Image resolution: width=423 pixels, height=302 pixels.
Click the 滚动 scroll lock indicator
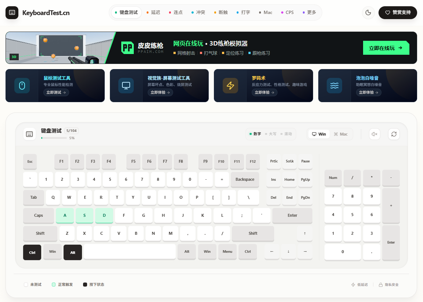click(286, 134)
